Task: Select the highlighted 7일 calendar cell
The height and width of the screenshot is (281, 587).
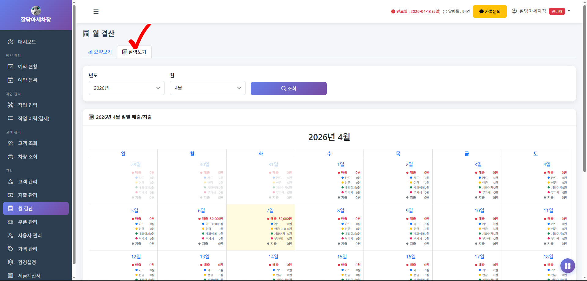Action: [260, 227]
